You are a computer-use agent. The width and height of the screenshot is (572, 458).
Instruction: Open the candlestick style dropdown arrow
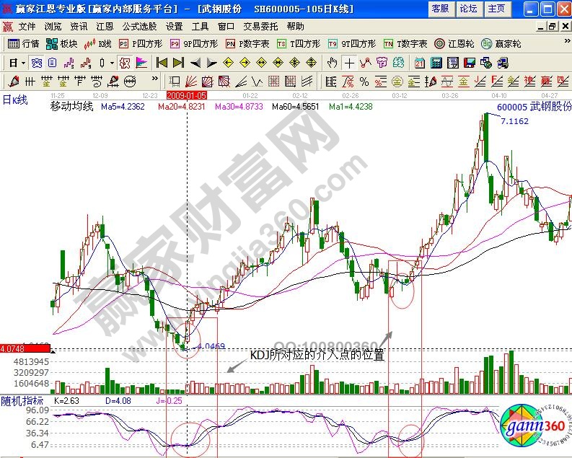click(112, 62)
